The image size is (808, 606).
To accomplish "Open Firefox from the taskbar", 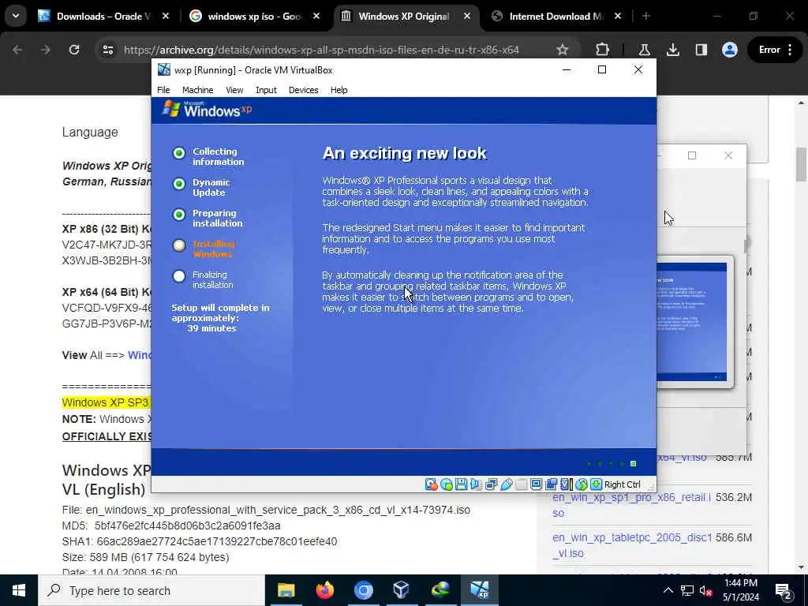I will [x=324, y=590].
